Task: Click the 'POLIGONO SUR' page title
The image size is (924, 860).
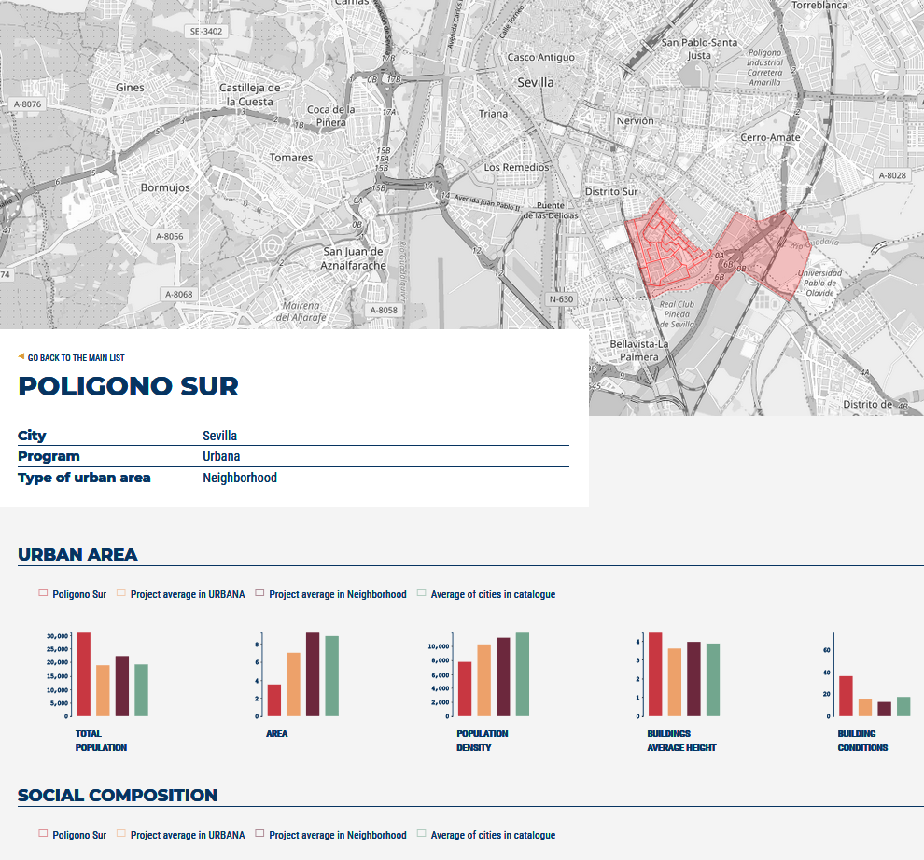Action: [129, 386]
